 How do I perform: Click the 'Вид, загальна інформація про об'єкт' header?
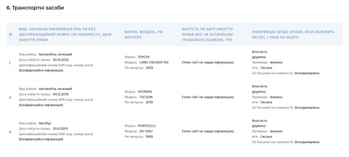click(x=65, y=35)
